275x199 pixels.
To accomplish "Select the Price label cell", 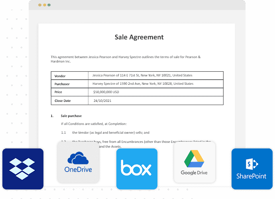I will [x=70, y=92].
